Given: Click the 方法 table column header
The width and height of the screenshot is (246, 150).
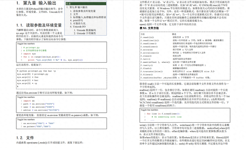Looking at the screenshot, I should click(x=142, y=34).
